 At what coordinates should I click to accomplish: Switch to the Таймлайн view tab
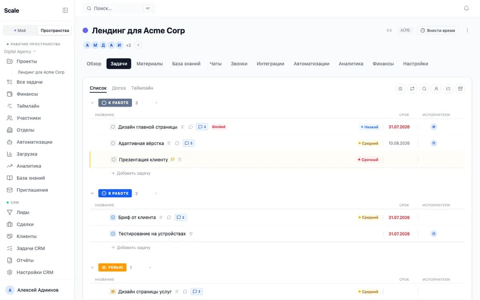(142, 88)
